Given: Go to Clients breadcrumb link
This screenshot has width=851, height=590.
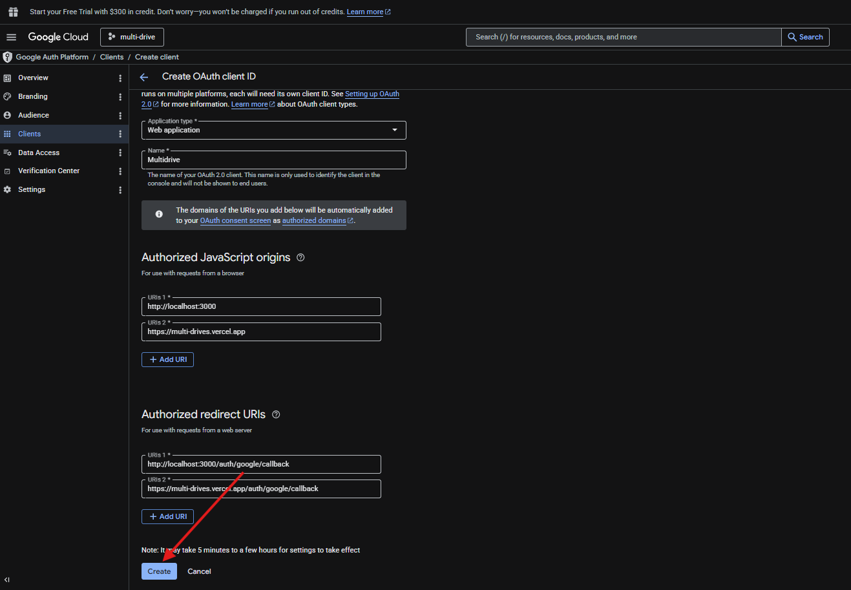Looking at the screenshot, I should tap(112, 57).
